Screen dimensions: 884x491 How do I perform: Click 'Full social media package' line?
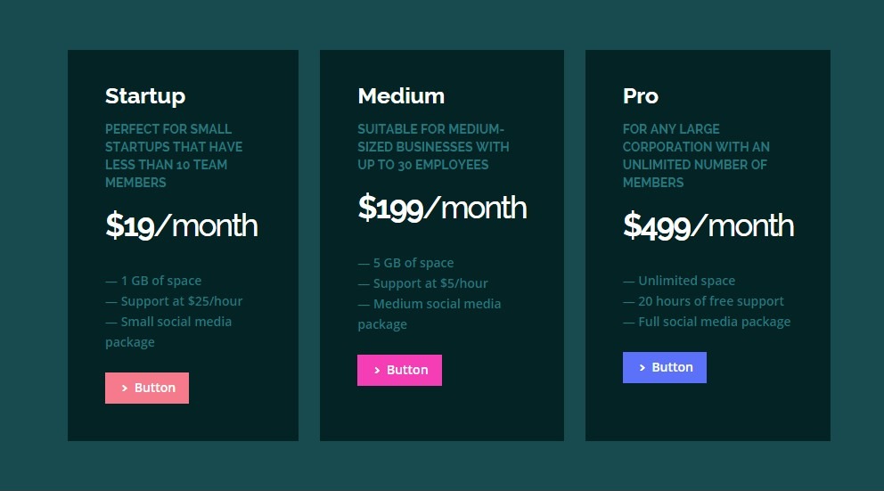tap(707, 322)
